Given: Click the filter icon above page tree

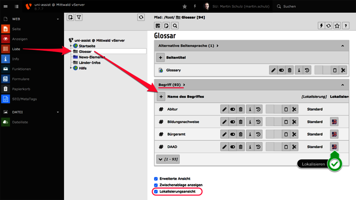Looking at the screenshot, I should [x=79, y=17].
